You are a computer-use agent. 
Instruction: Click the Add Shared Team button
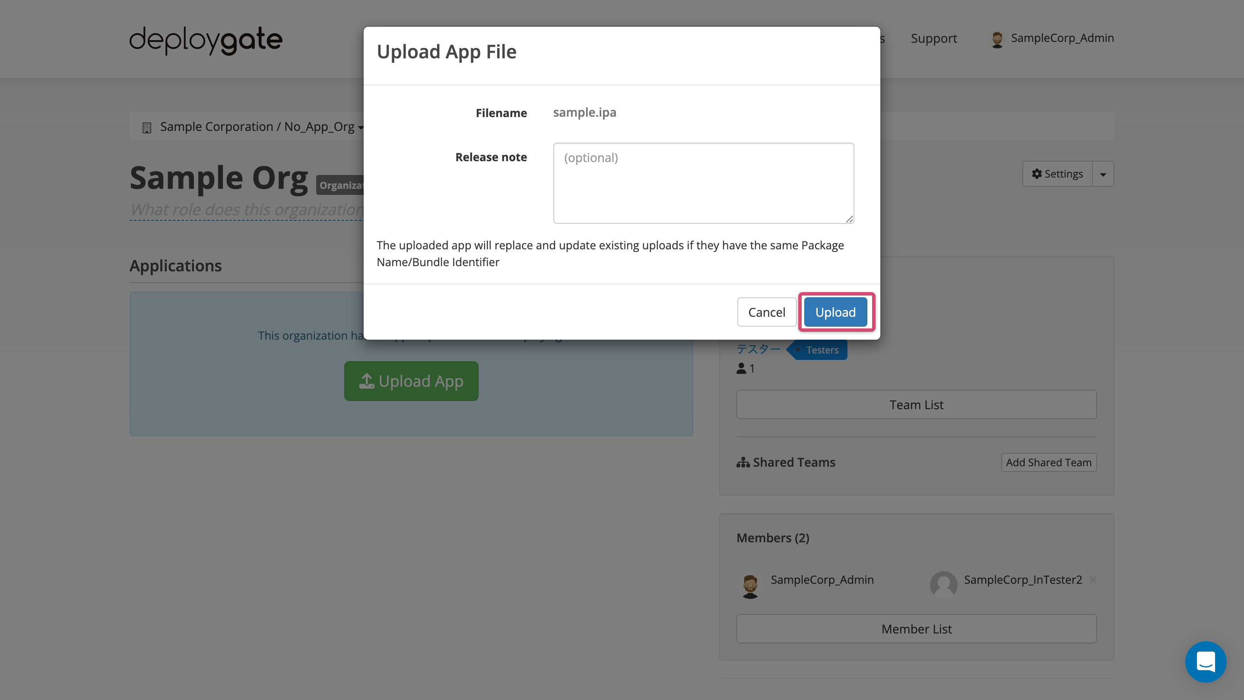click(x=1048, y=462)
